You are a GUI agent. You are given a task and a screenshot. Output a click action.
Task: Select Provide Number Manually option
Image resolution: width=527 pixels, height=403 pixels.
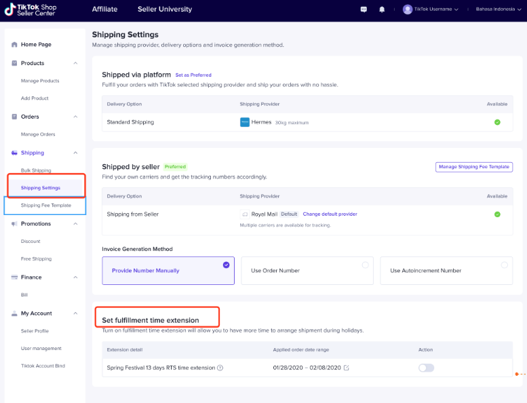coord(168,271)
